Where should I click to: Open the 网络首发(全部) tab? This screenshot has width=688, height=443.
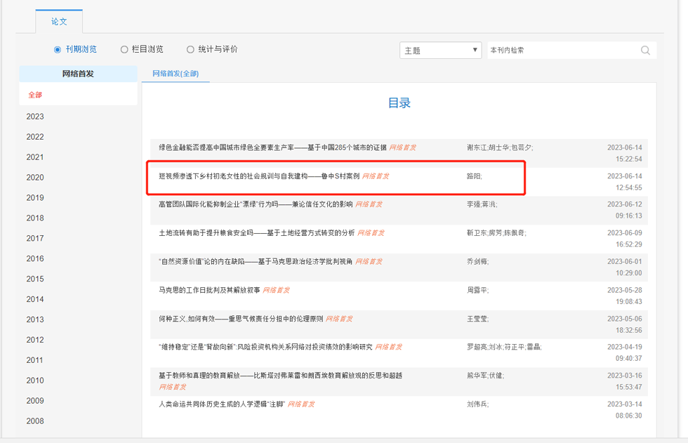coord(176,74)
